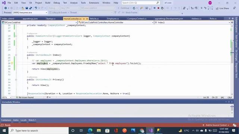Screen dimensions: 239x134
Task: Click the Hot Reload circular arrow icon
Action: (x=134, y=8)
